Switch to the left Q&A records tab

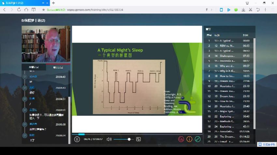pos(34,67)
